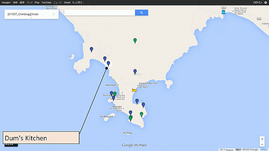Select the blue pin at MOO 2
The width and height of the screenshot is (269, 151).
[135, 72]
